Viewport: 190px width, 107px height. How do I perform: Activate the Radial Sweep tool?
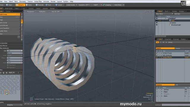click(x=10, y=14)
